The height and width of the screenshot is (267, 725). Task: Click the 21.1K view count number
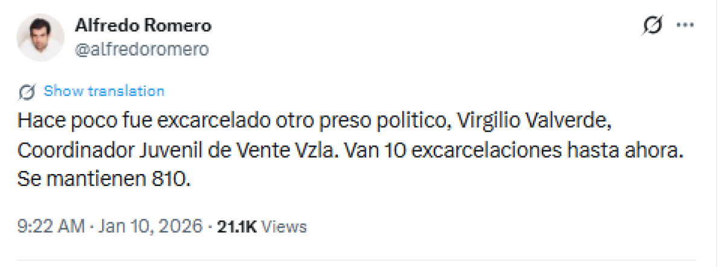237,227
